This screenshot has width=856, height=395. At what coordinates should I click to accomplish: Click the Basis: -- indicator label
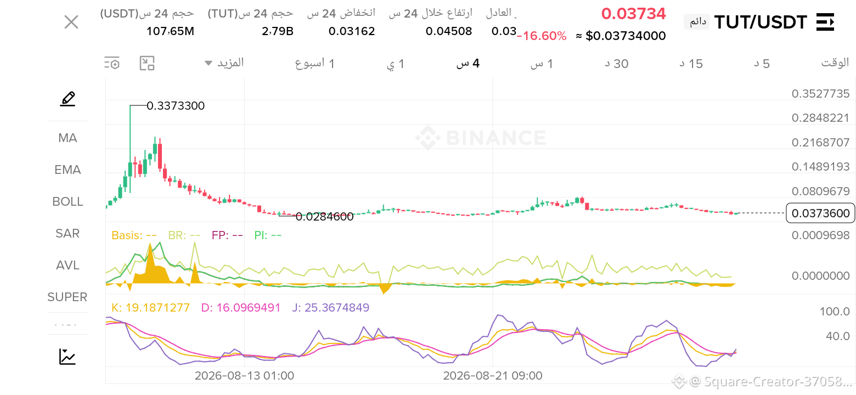[x=134, y=235]
